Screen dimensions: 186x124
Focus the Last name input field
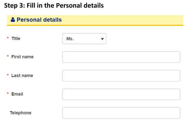[x=121, y=76]
